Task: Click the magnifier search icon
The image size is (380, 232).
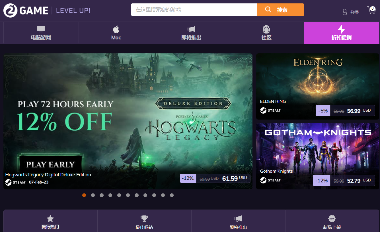Action: (x=268, y=10)
